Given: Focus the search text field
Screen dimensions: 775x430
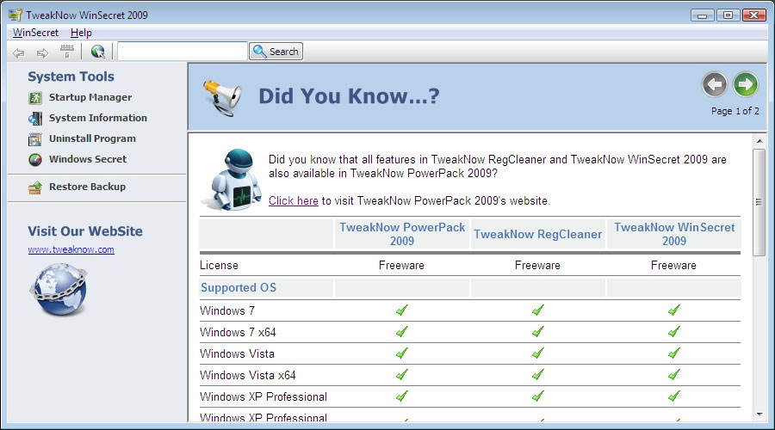Looking at the screenshot, I should tap(183, 52).
